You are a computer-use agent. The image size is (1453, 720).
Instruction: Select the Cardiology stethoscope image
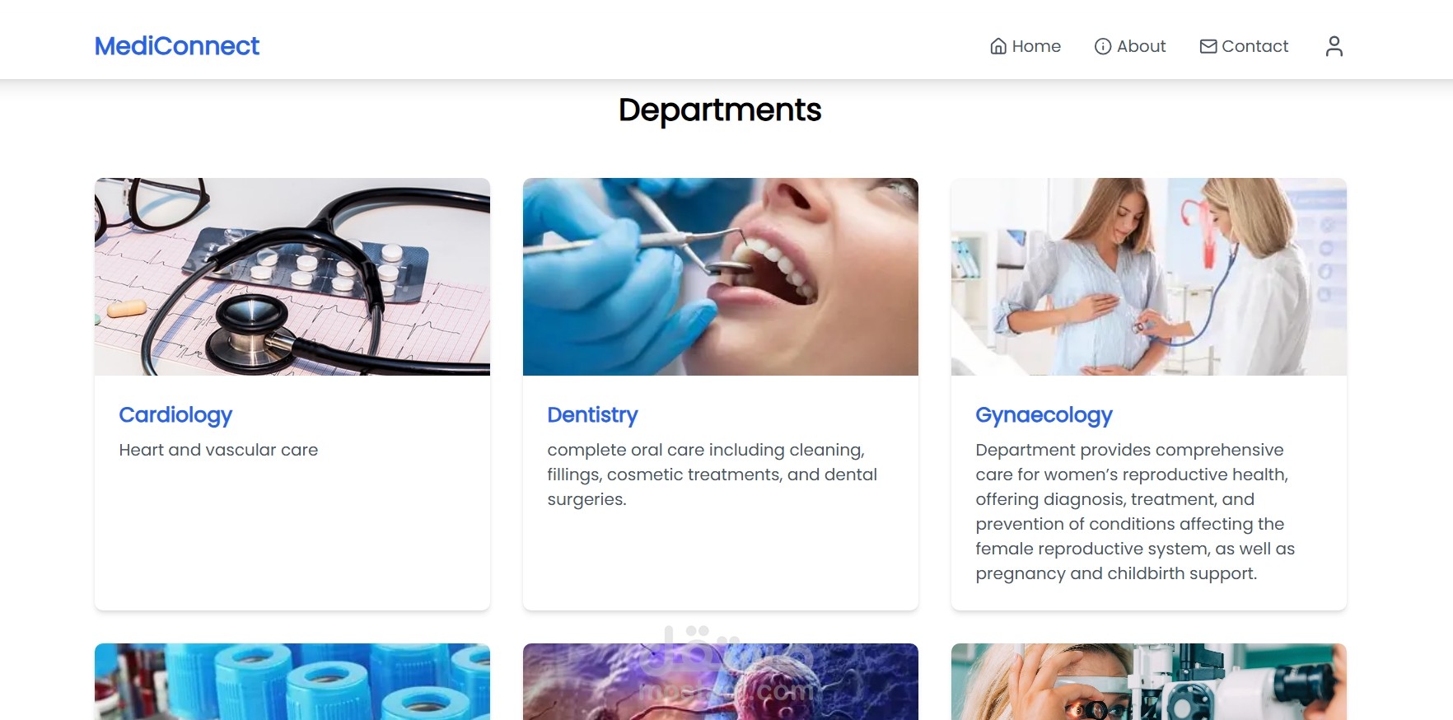click(292, 277)
